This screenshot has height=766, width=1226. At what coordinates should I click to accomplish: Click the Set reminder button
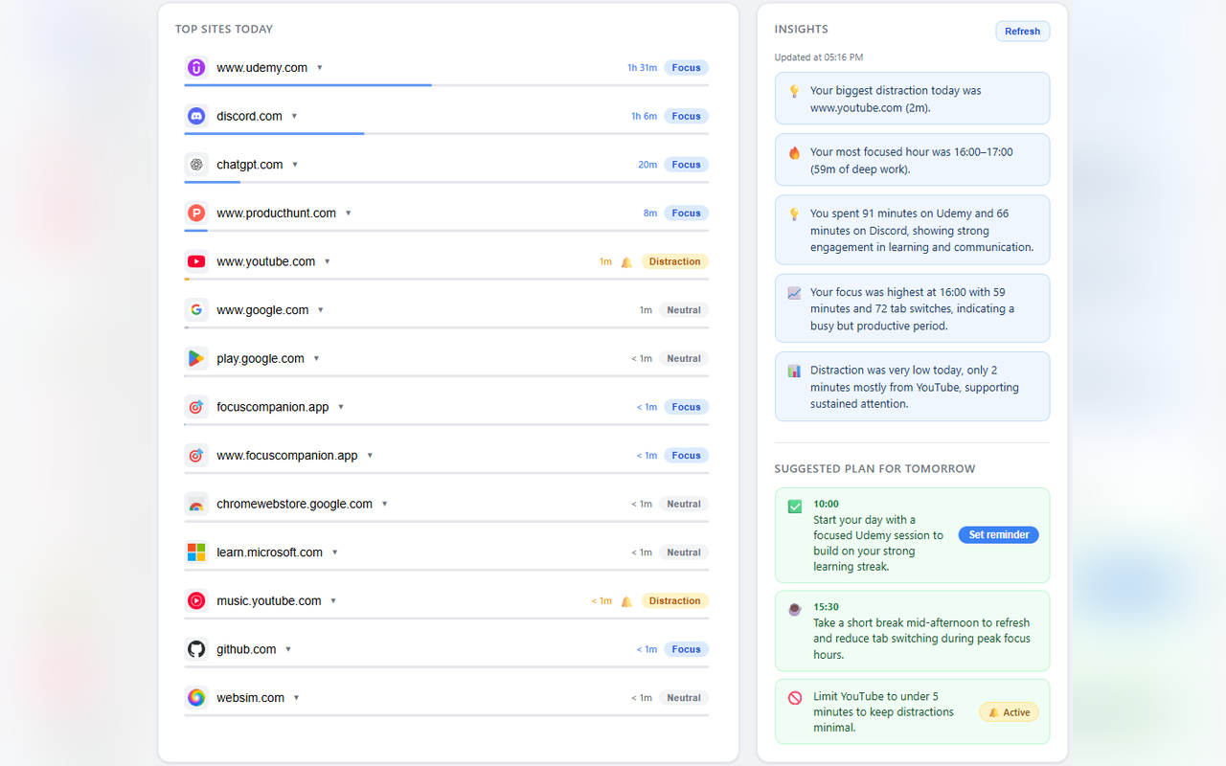point(999,535)
